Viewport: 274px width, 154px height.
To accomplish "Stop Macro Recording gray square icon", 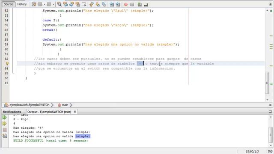I will 132,4.
